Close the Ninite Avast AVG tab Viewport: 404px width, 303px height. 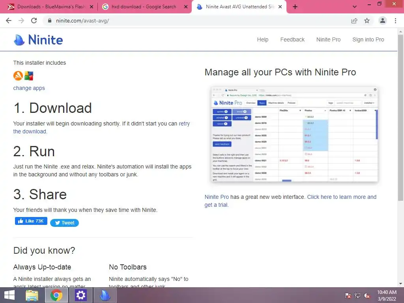tap(280, 7)
